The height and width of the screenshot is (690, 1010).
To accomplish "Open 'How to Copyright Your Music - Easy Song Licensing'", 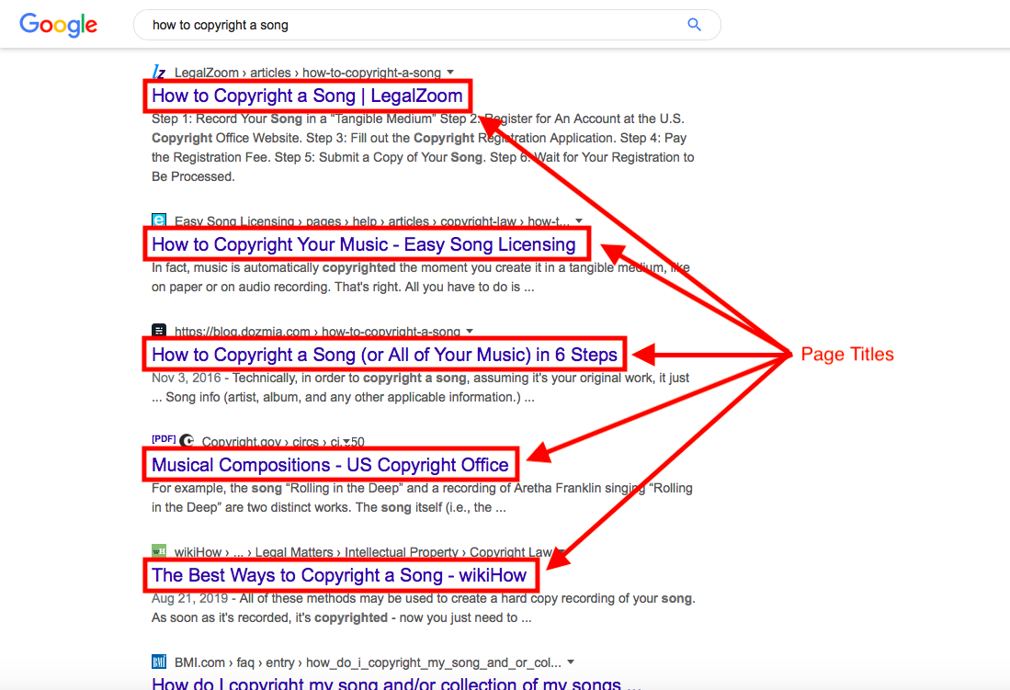I will (364, 244).
